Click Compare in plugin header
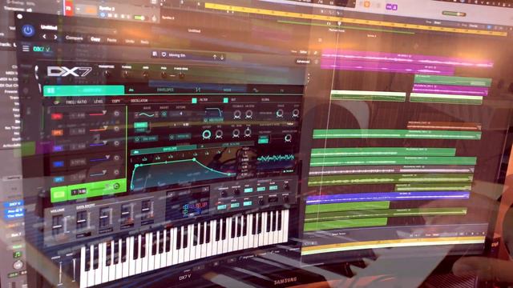The height and width of the screenshot is (288, 513). click(x=75, y=38)
